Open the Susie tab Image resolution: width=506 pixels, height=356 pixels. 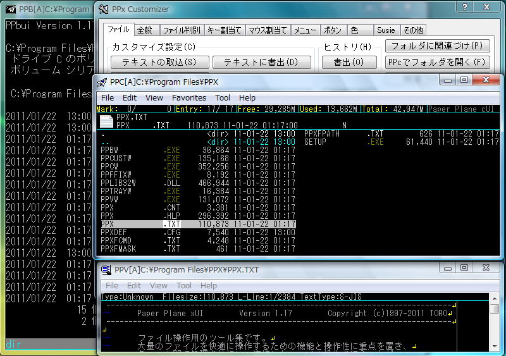[385, 30]
